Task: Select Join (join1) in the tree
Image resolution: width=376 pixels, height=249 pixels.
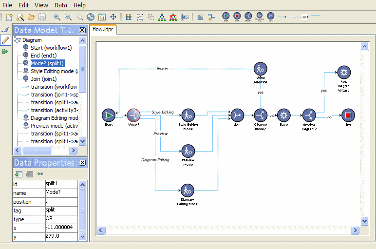Action: click(x=43, y=79)
